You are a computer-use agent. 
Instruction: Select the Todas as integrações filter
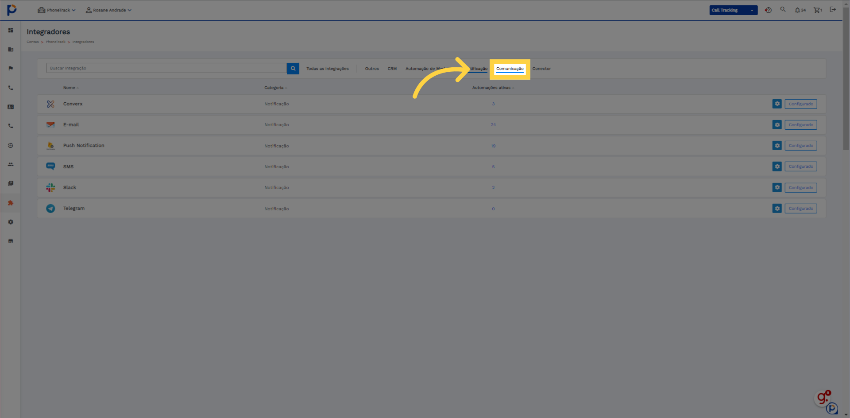328,69
